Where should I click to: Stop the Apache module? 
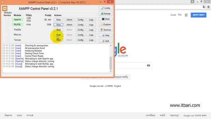58,20
